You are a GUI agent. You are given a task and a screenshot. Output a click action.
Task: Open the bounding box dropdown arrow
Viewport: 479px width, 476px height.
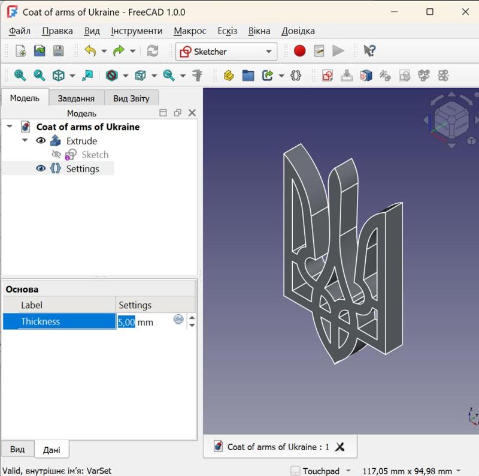[154, 76]
